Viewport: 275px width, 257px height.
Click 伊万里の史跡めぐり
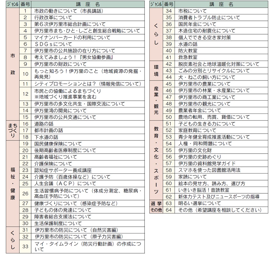200,157
